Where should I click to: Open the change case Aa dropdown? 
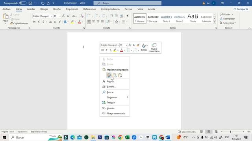pos(74,16)
